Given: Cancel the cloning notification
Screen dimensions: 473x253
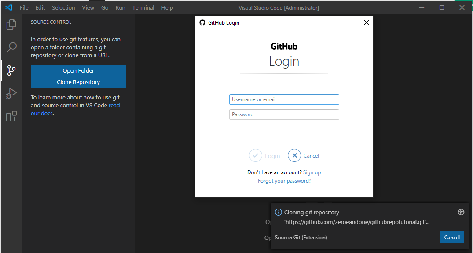Looking at the screenshot, I should tap(452, 237).
